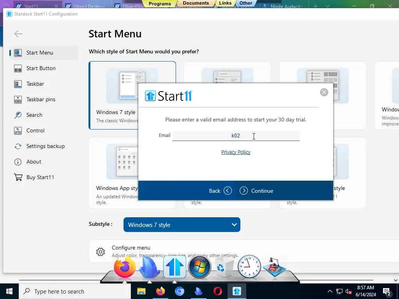Viewport: 399px width, 299px height.
Task: Click the blue crystal dock icon
Action: tap(149, 267)
